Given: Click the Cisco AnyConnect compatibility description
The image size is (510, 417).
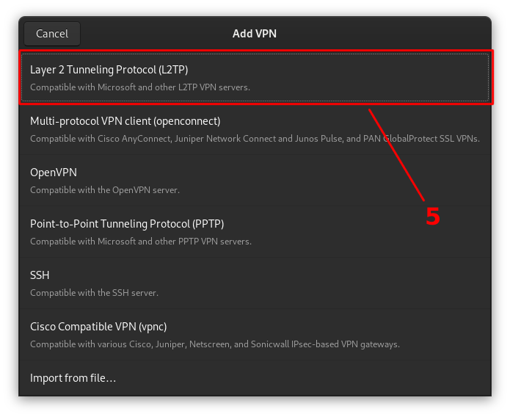Looking at the screenshot, I should (x=255, y=139).
